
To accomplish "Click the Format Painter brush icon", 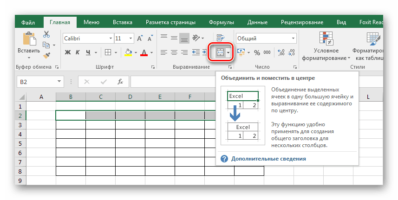I will coord(46,55).
